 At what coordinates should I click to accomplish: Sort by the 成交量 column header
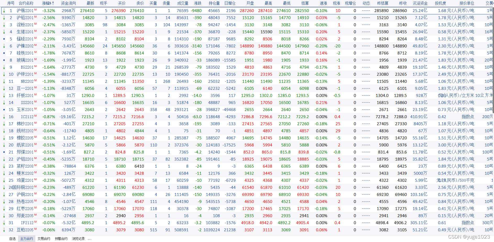coord(183,3)
